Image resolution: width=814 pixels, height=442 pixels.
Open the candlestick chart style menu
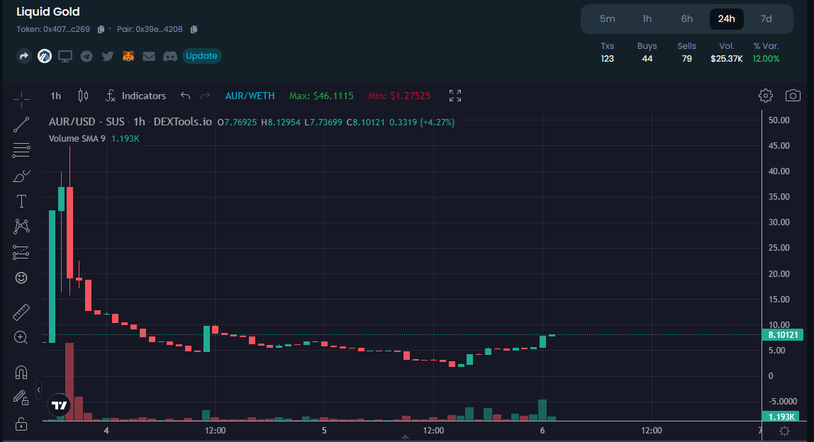(83, 96)
